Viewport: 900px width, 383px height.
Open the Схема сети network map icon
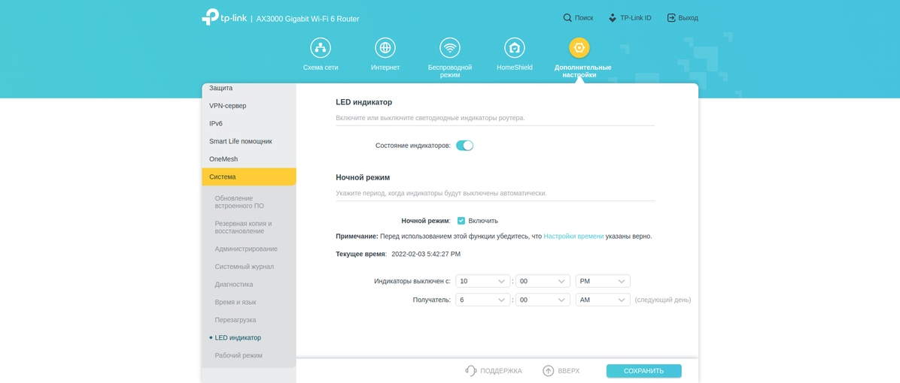point(321,48)
